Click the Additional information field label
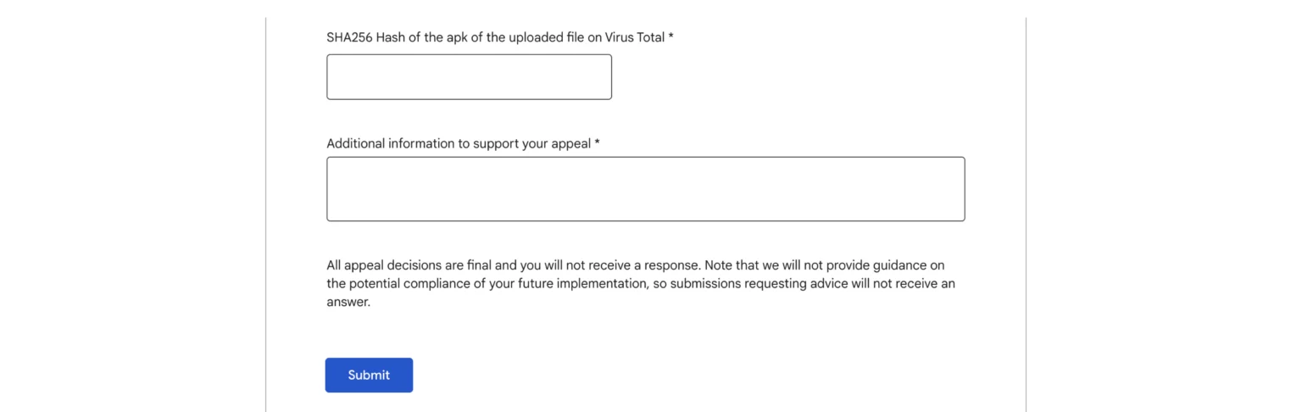Image resolution: width=1302 pixels, height=412 pixels. (x=463, y=143)
